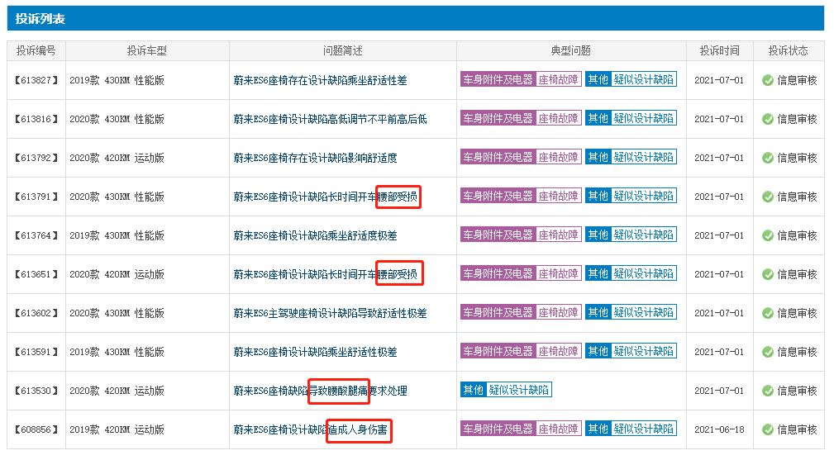Screen dimensions: 834x460
Task: Click 疑似设计缺陷 tag in row 613827
Action: [644, 79]
